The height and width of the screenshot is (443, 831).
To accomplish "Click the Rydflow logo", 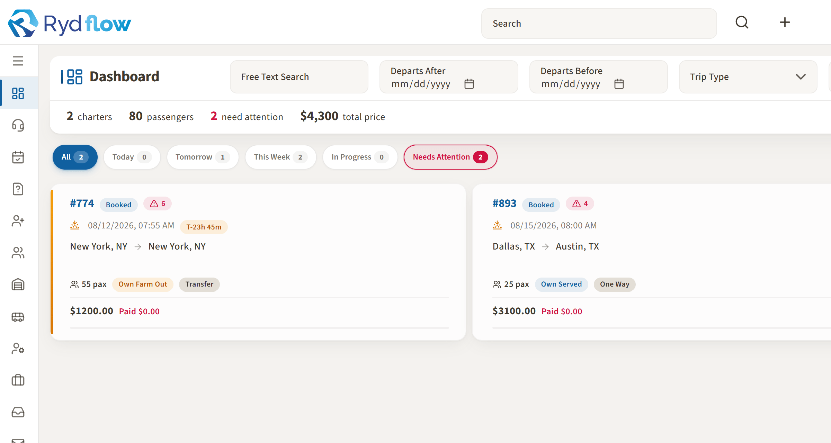I will (x=70, y=23).
